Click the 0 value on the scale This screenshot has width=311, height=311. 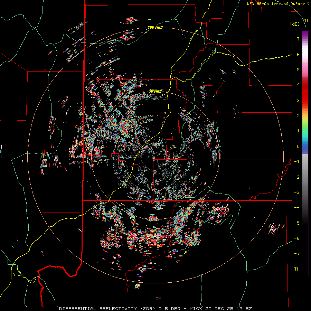click(298, 147)
